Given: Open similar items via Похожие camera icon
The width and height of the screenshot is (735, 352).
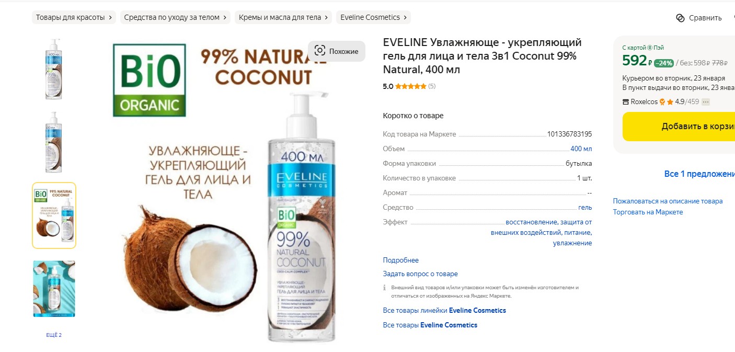Looking at the screenshot, I should tap(320, 51).
